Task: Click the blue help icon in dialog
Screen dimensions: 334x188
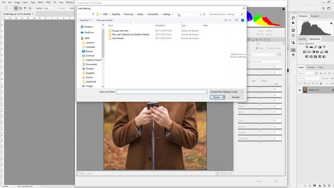Action: (242, 20)
